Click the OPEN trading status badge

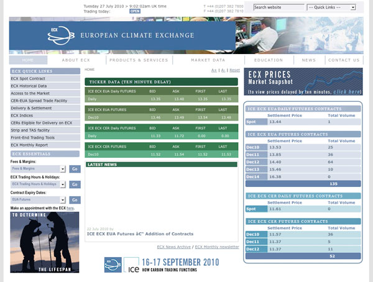pos(135,11)
